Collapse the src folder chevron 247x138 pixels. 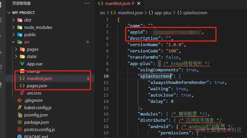click(x=13, y=42)
